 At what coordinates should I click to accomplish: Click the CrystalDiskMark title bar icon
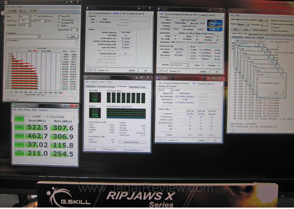click(14, 105)
